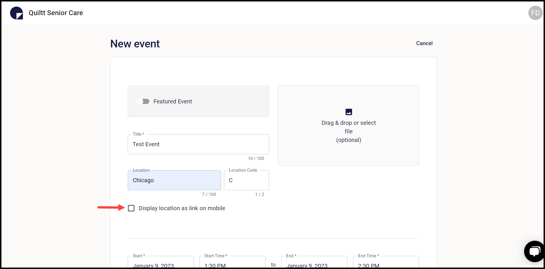Edit the Location field showing Chicago
Screen dimensions: 545x269
click(174, 180)
